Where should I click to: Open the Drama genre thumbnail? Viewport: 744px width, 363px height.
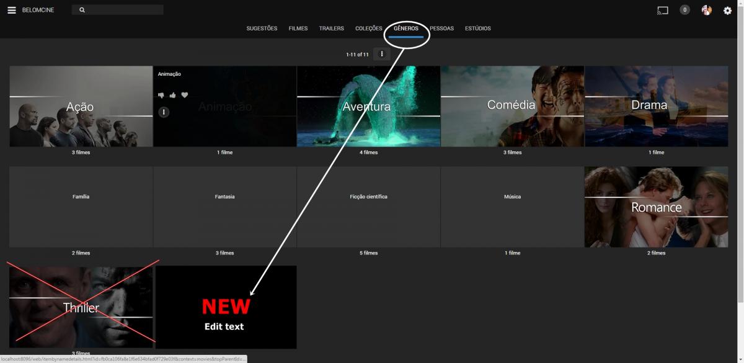(657, 106)
